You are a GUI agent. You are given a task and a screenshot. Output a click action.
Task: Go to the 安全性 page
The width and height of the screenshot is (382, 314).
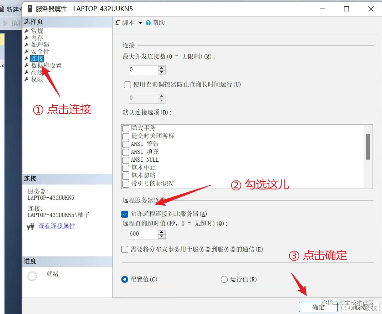click(40, 51)
